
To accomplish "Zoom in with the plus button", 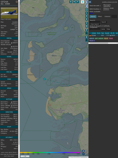I will pos(83,151).
